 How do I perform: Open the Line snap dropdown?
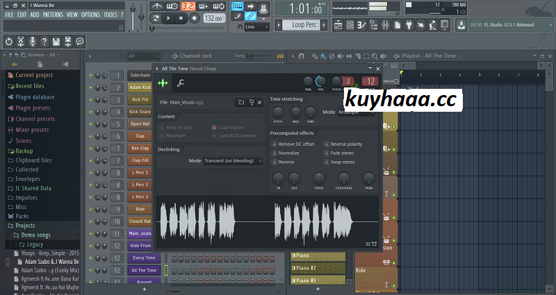256,27
